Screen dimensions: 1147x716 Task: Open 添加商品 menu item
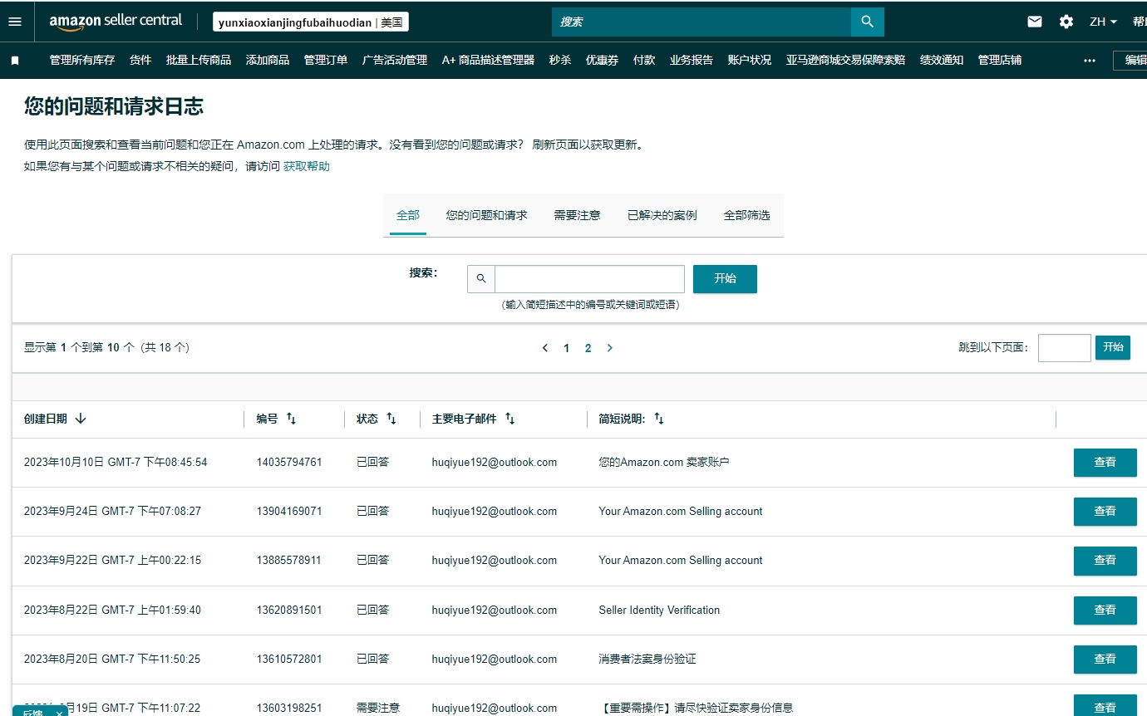tap(268, 60)
